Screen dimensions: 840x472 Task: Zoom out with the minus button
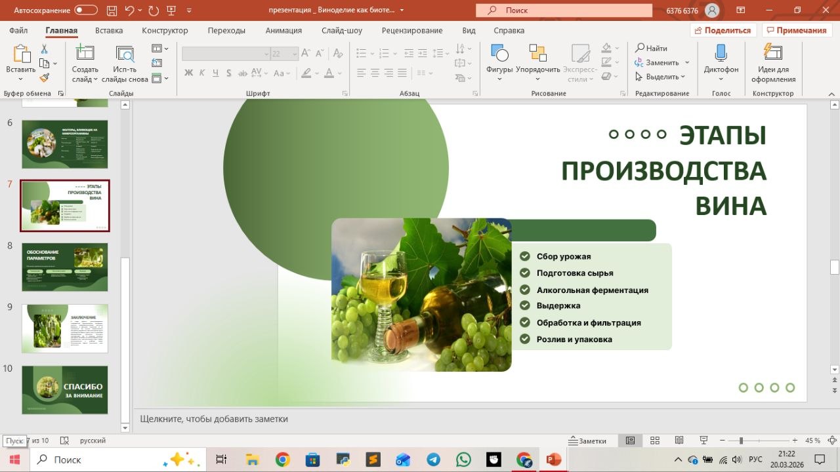click(x=721, y=441)
